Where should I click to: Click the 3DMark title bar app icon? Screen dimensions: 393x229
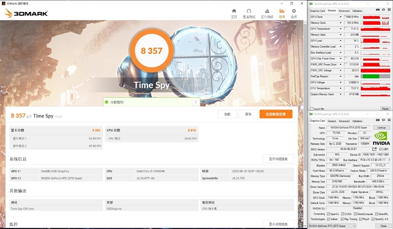[3, 3]
